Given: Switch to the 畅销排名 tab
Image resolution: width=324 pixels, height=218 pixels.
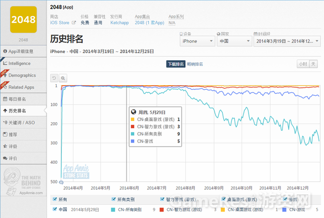Looking at the screenshot, I should (195, 64).
